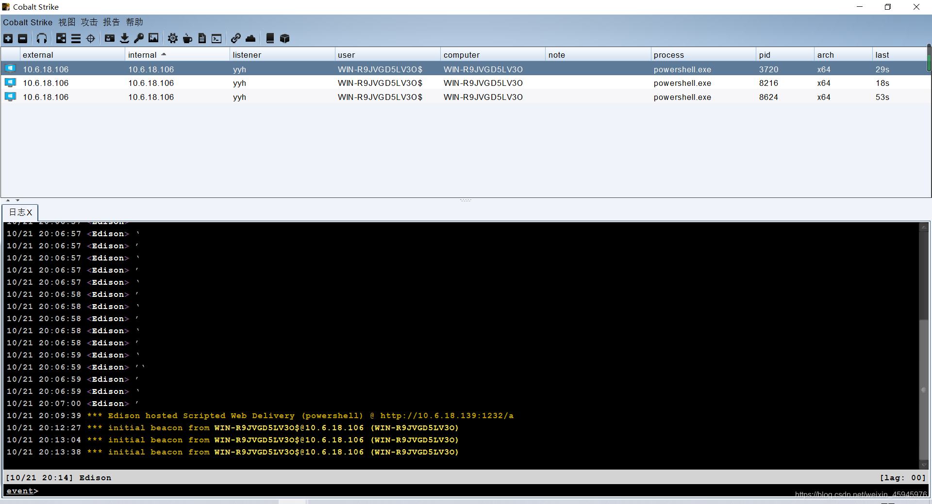
Task: Click beacon icon of pid 8624 row
Action: pyautogui.click(x=10, y=97)
